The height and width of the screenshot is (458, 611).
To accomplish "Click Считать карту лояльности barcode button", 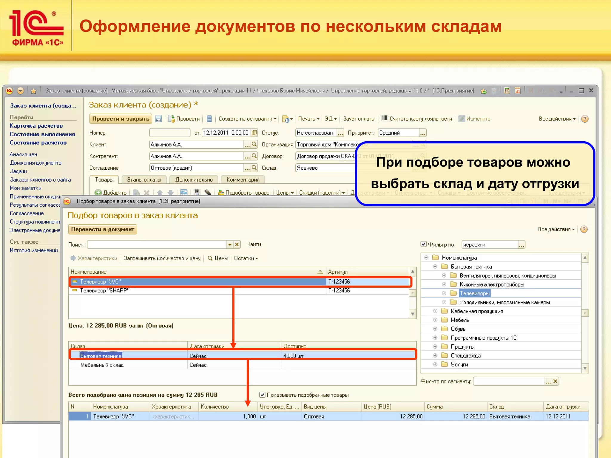I will [417, 119].
